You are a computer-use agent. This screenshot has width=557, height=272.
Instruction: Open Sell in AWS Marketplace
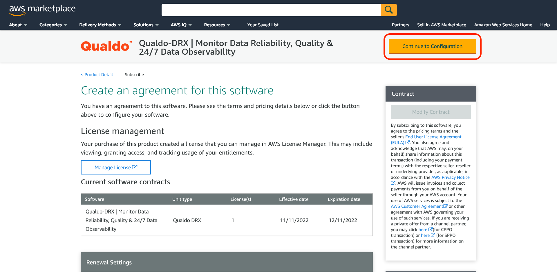click(x=442, y=25)
